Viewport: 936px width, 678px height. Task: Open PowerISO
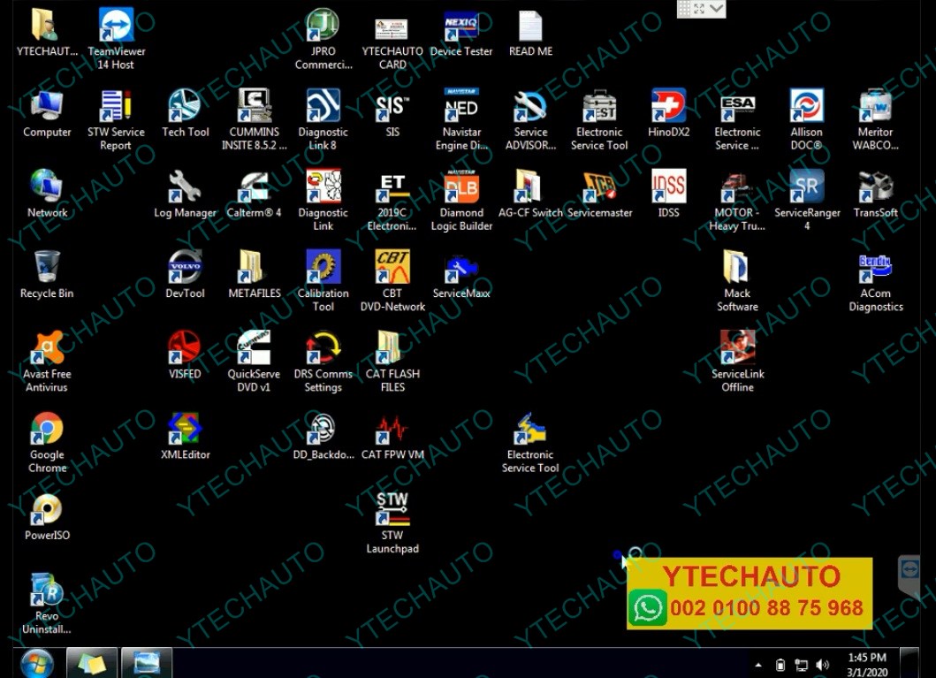(x=47, y=517)
